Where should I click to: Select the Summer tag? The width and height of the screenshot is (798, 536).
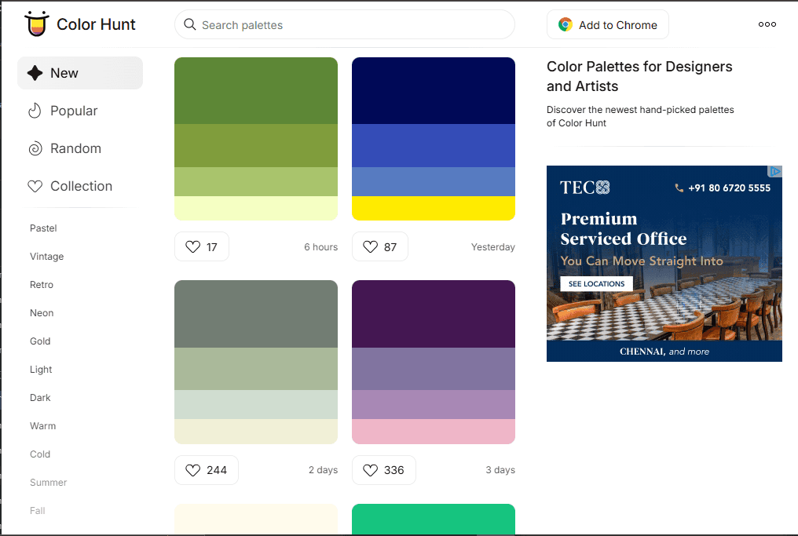pyautogui.click(x=49, y=483)
